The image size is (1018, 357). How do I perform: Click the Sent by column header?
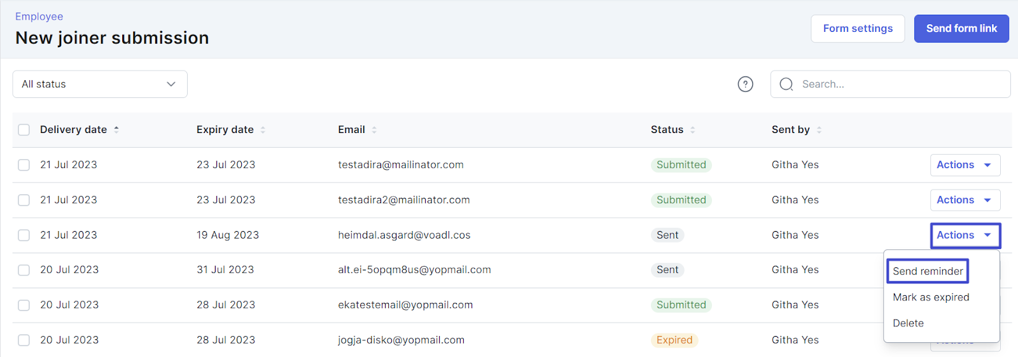click(790, 130)
